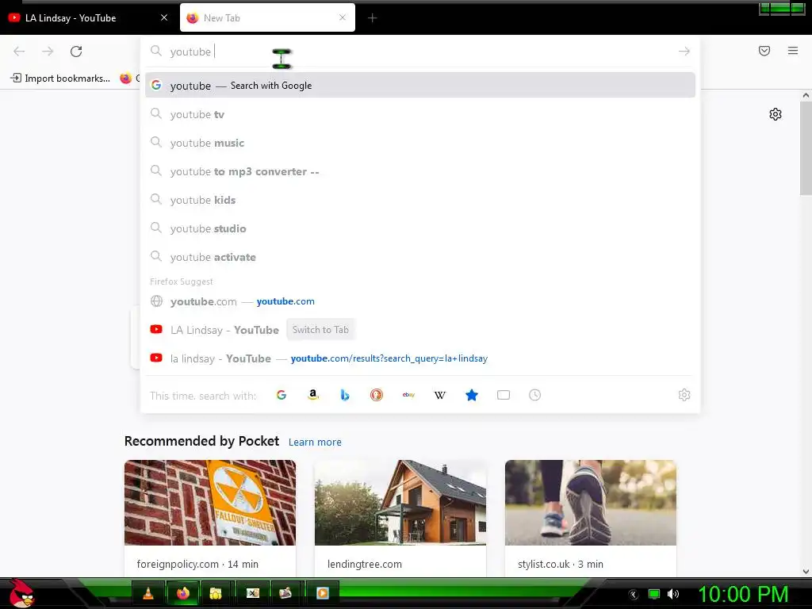Search this time with DuckDuckGo icon
This screenshot has height=609, width=812.
tap(377, 395)
